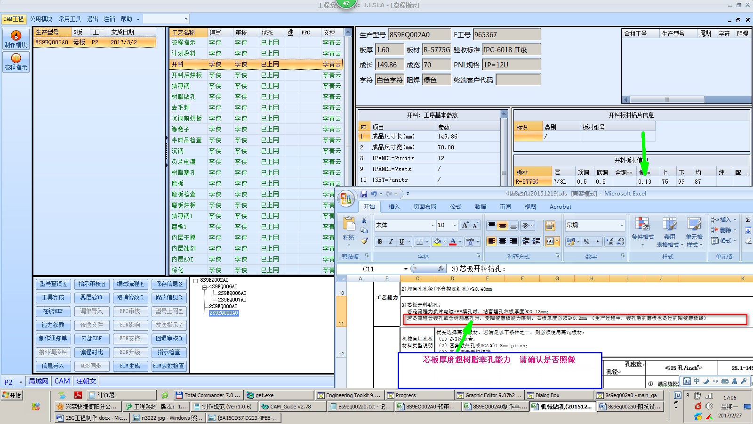Click the insert function fx icon

tap(441, 269)
